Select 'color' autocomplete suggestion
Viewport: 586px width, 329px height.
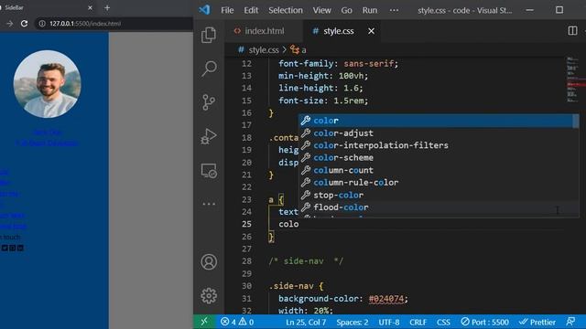436,121
